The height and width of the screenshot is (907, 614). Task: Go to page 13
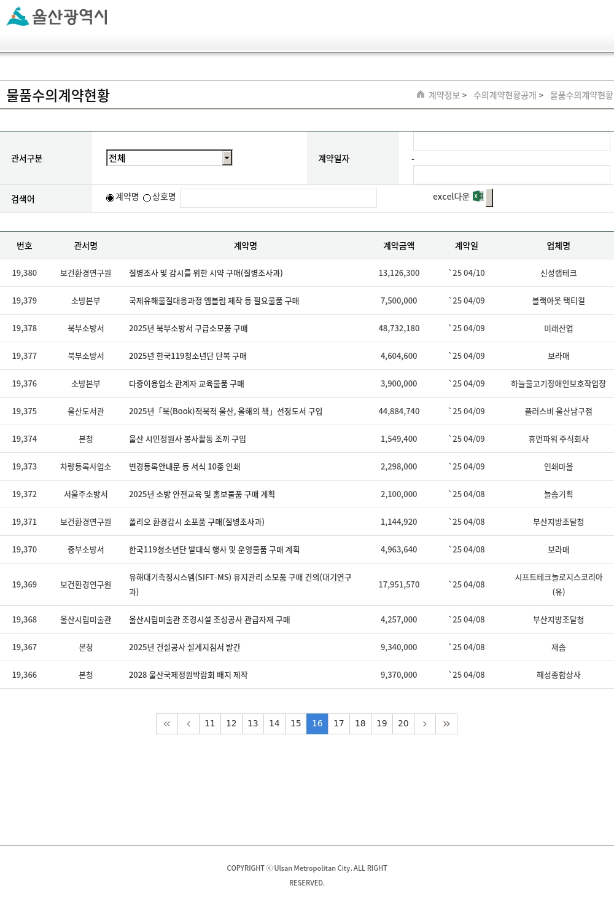click(x=253, y=723)
